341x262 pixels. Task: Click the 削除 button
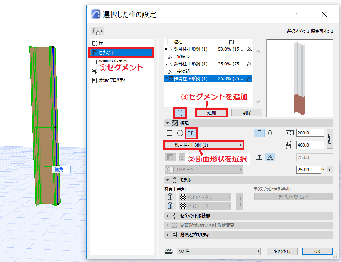click(x=247, y=113)
